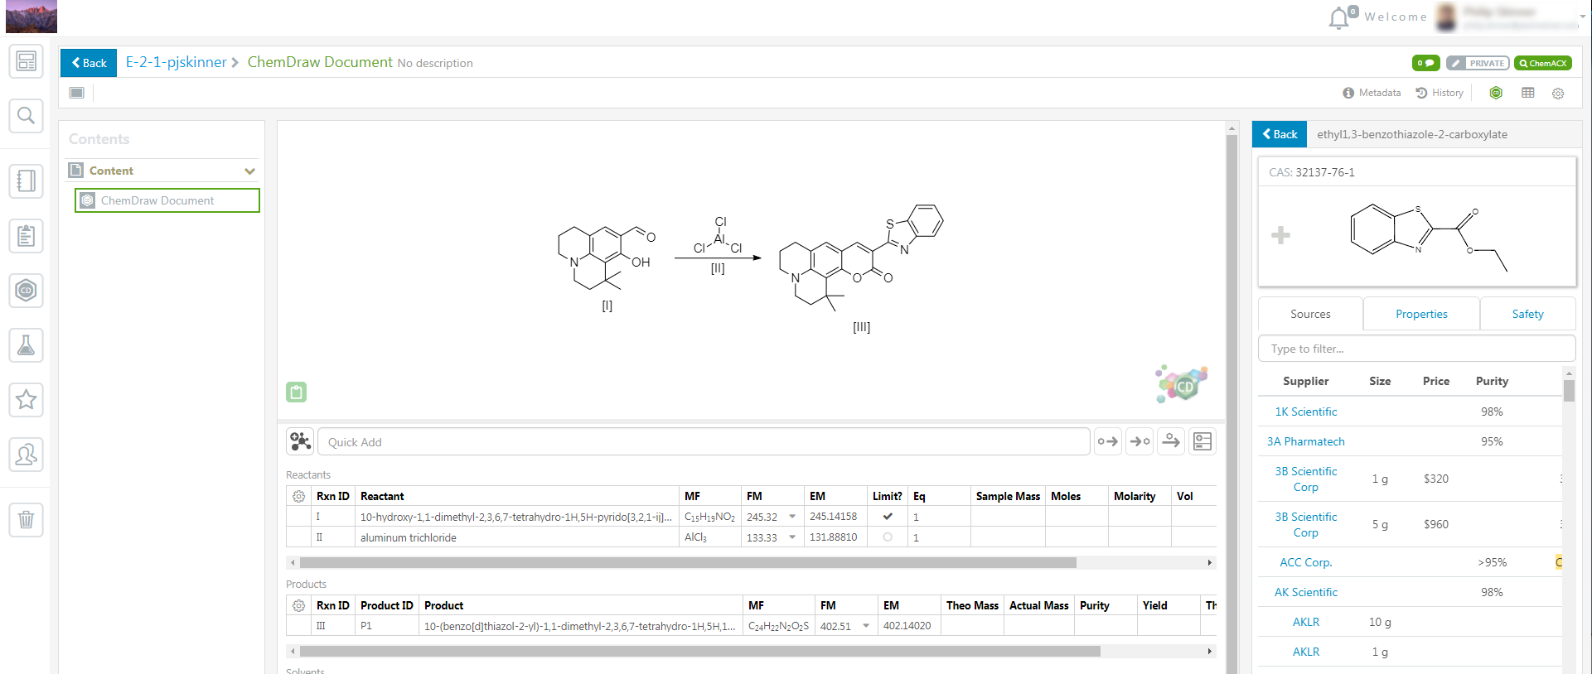Image resolution: width=1592 pixels, height=674 pixels.
Task: Collapse the Content section chevron
Action: (x=249, y=171)
